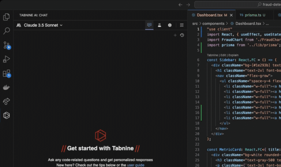Screen dimensions: 281x167
Task: Open the Tabnine hamburger menu
Action: click(182, 25)
